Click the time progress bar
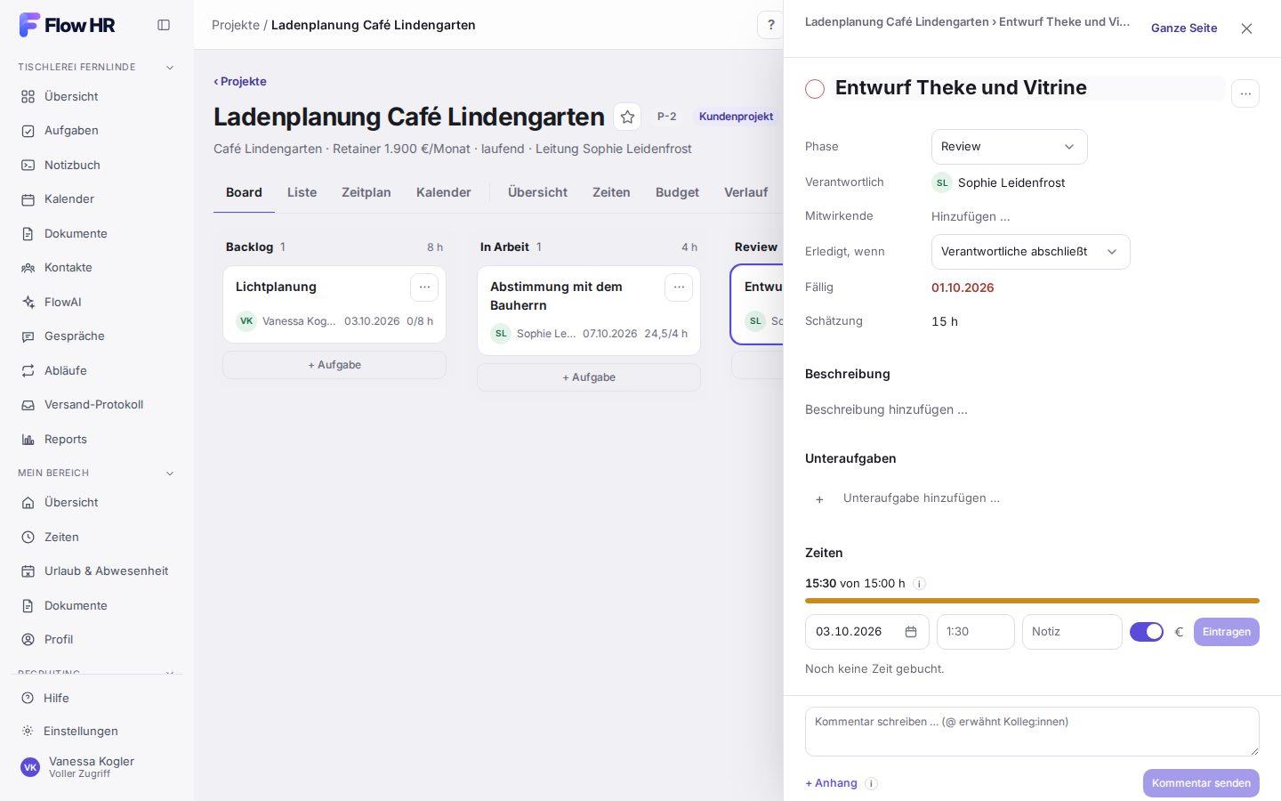The height and width of the screenshot is (801, 1281). (1032, 601)
